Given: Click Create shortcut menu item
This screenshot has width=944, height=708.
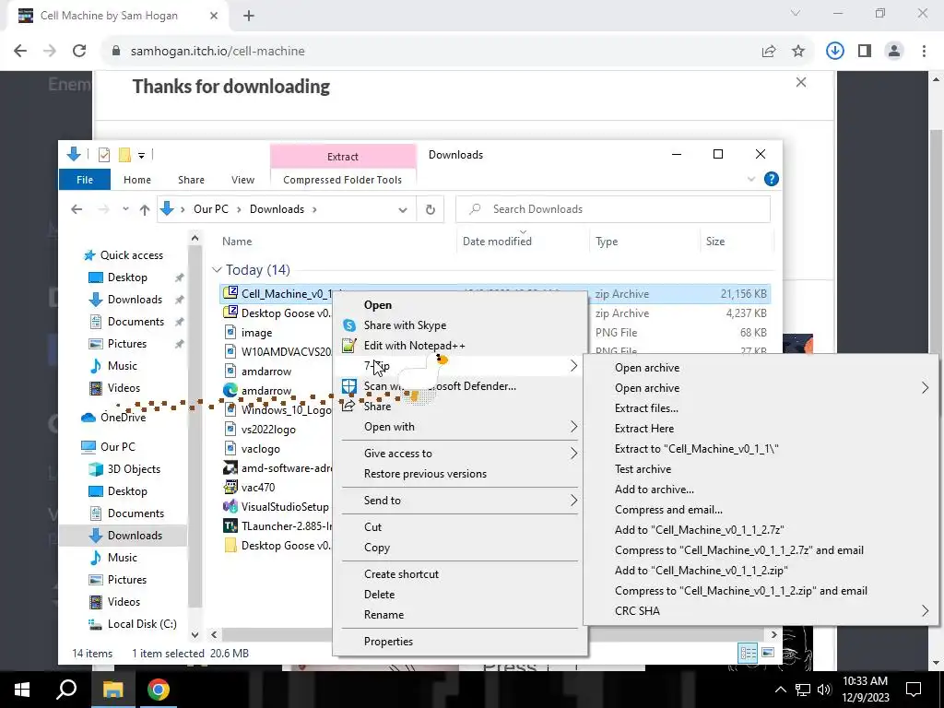Looking at the screenshot, I should (460, 574).
